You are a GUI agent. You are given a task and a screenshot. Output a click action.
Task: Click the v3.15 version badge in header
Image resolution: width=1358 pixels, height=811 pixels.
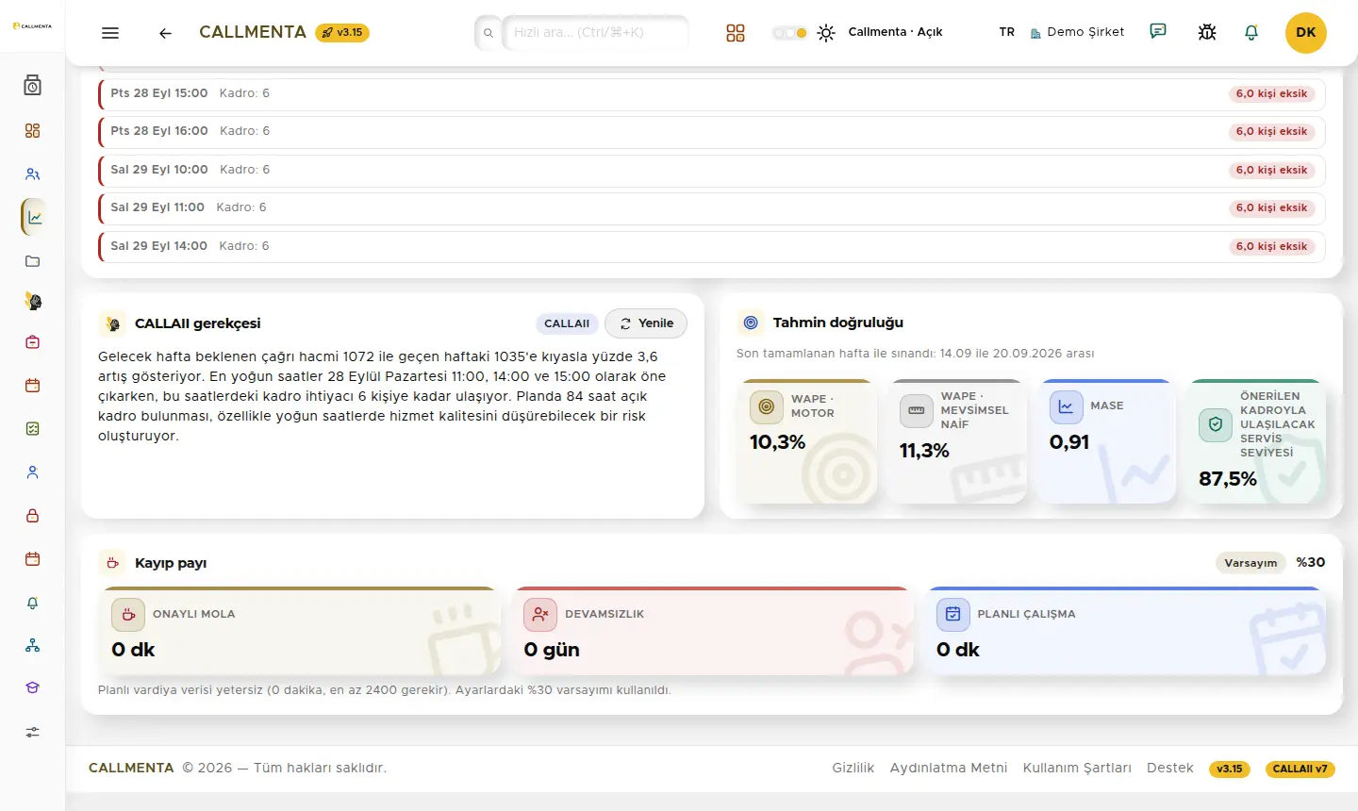[342, 32]
